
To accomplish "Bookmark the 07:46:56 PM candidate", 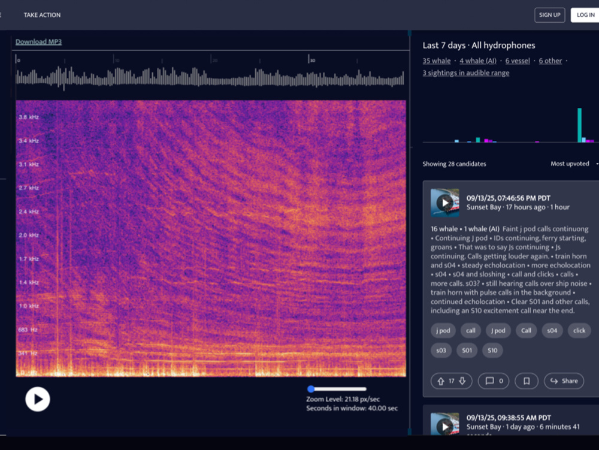I will [x=527, y=381].
